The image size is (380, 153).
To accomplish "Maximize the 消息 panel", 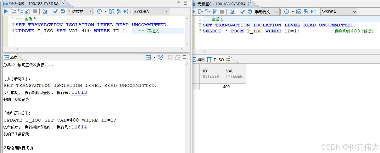I will click(185, 57).
